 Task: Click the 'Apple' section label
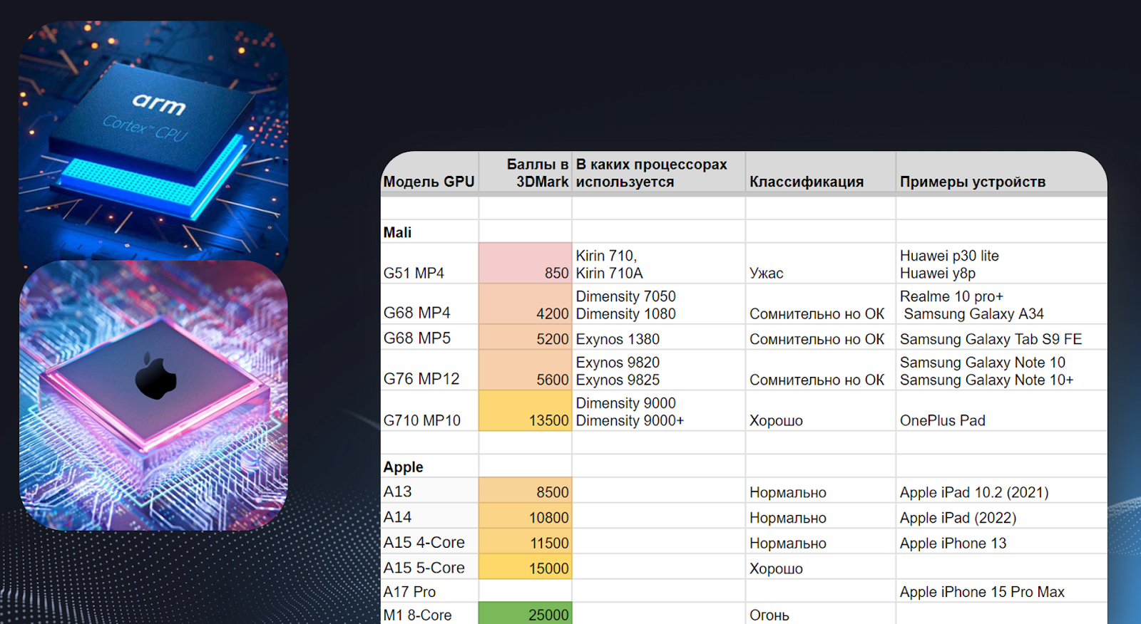coord(403,467)
